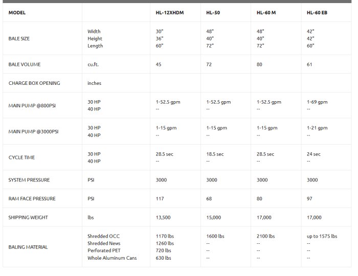The image size is (358, 276).
Task: Select the MAIN PUMP @800PSI label
Action: click(x=33, y=105)
